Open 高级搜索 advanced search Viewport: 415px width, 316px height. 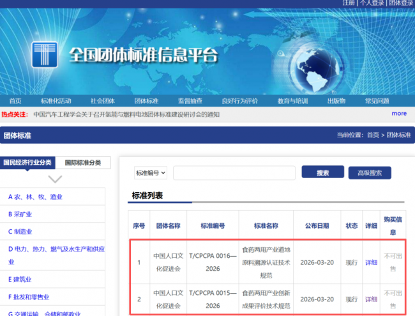click(x=369, y=173)
